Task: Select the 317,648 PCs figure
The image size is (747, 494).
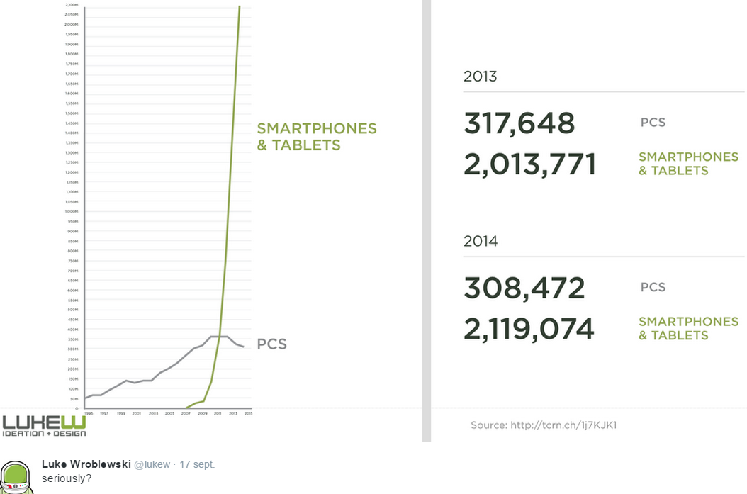Action: [x=519, y=123]
